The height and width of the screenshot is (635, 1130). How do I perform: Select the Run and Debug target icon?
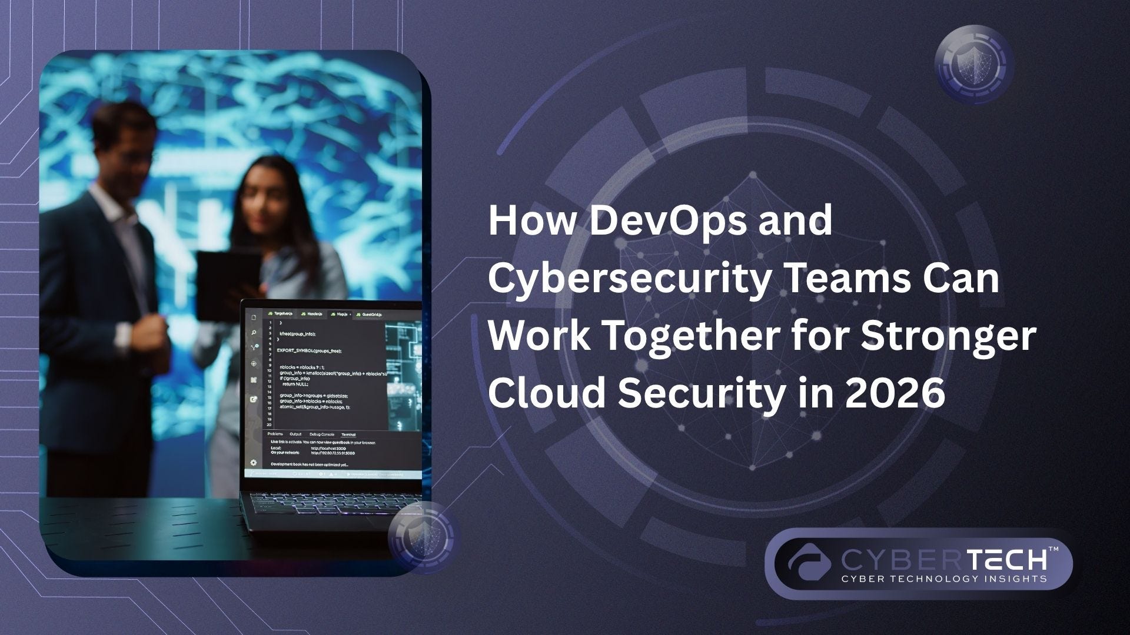click(x=254, y=365)
